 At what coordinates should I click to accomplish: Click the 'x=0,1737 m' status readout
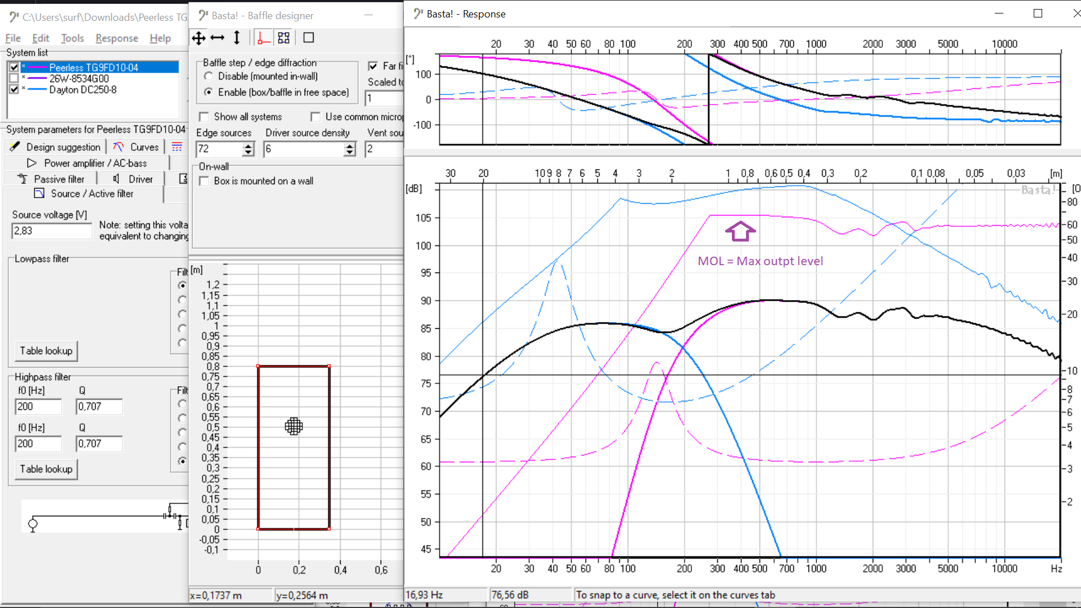pyautogui.click(x=231, y=596)
